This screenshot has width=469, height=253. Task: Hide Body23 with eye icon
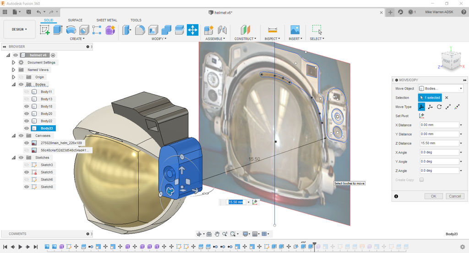(27, 128)
